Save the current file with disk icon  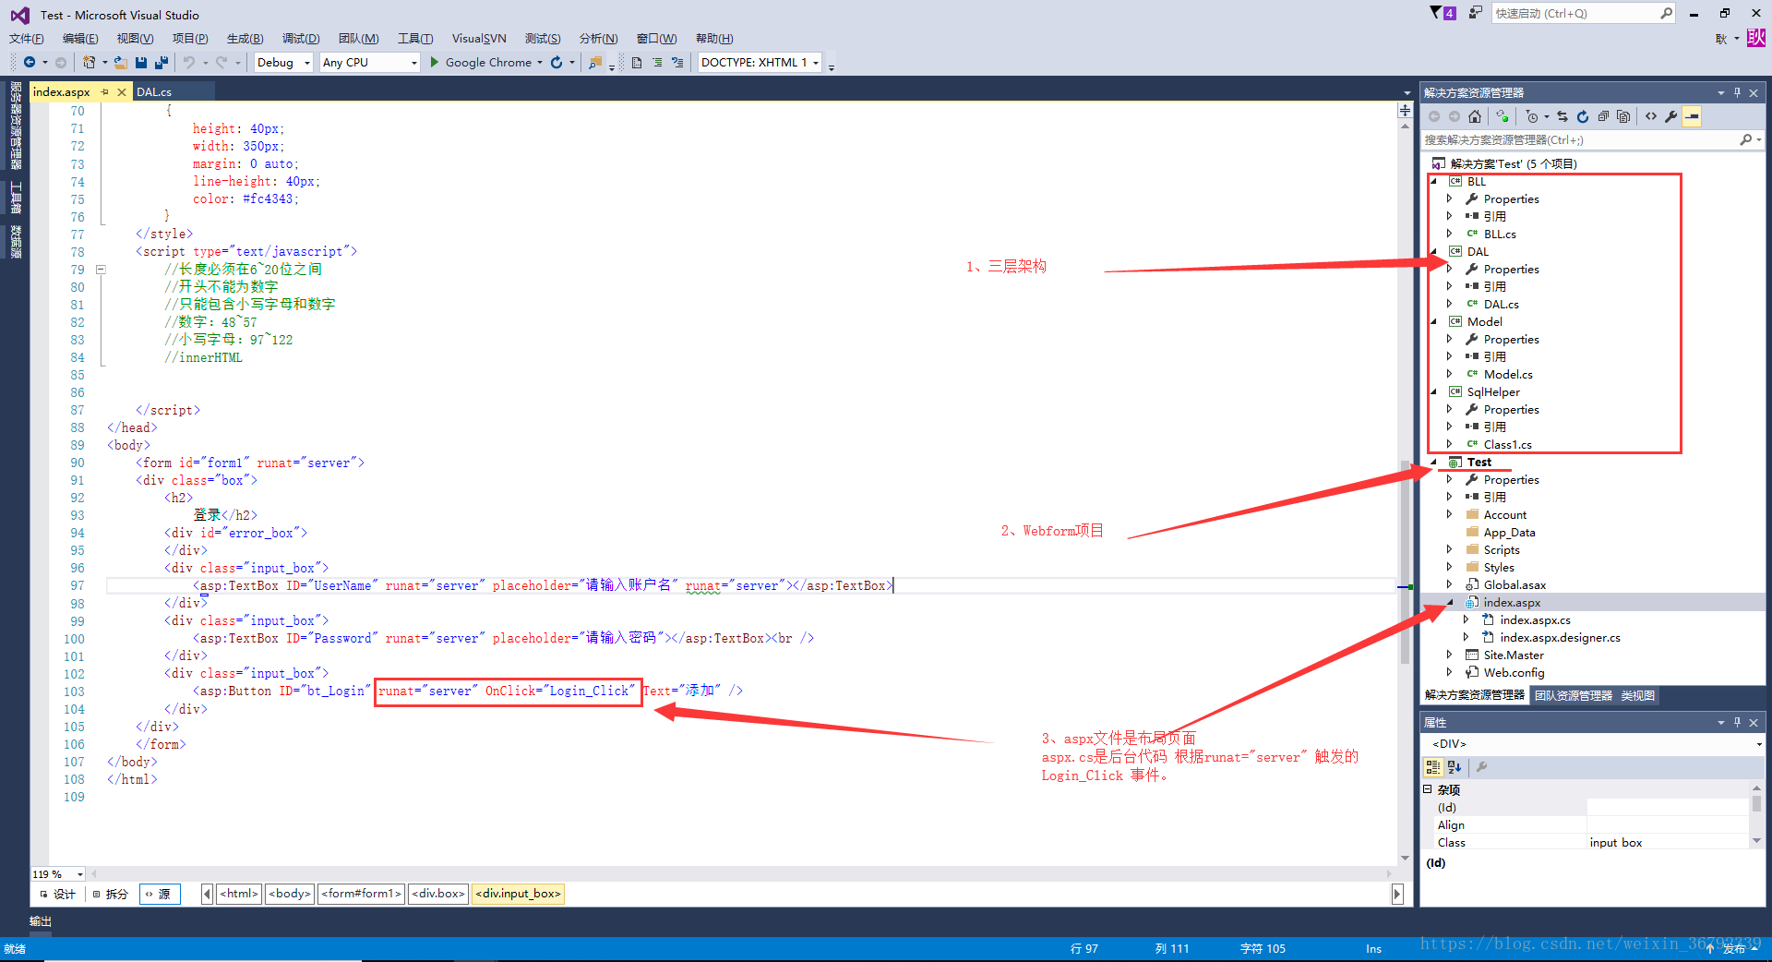coord(141,62)
